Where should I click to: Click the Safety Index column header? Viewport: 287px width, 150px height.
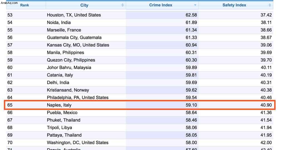click(234, 5)
